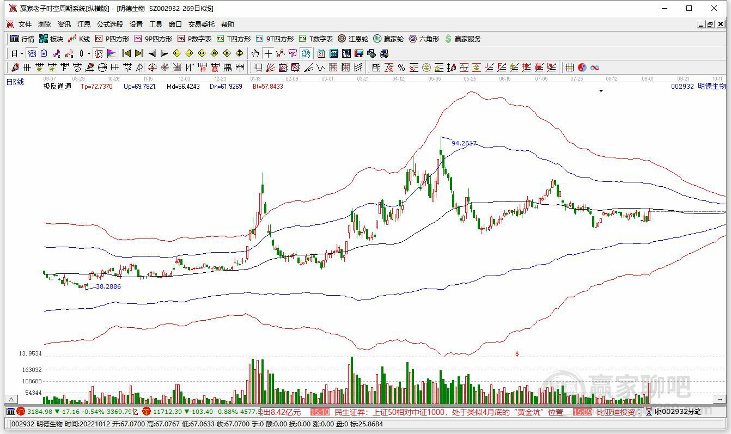Step chart right with black right arrow
The image size is (731, 434).
pyautogui.click(x=165, y=53)
